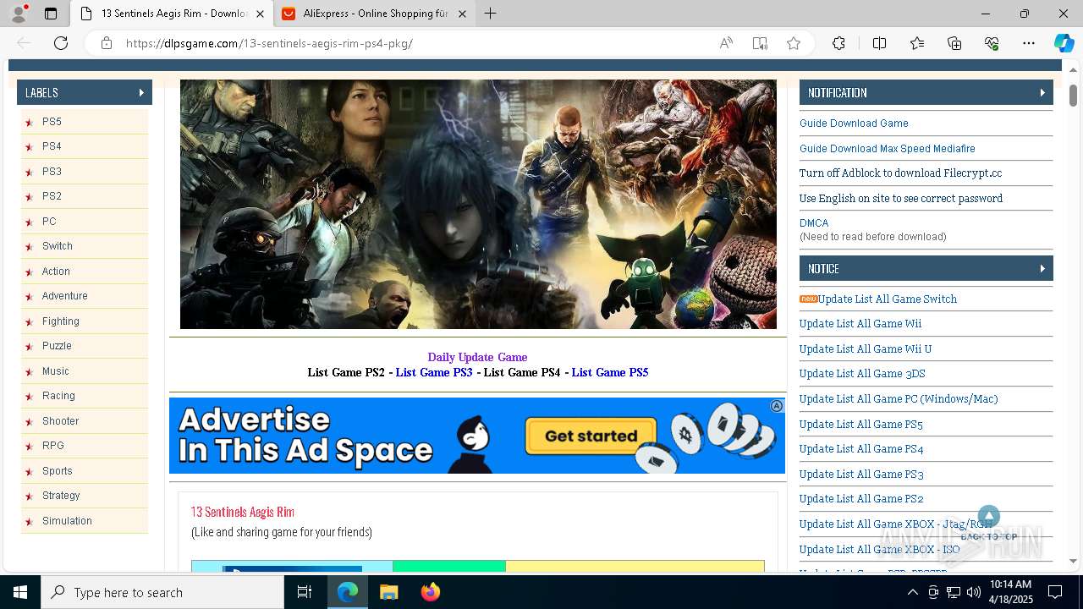Click the AdChoices icon on banner

point(777,406)
